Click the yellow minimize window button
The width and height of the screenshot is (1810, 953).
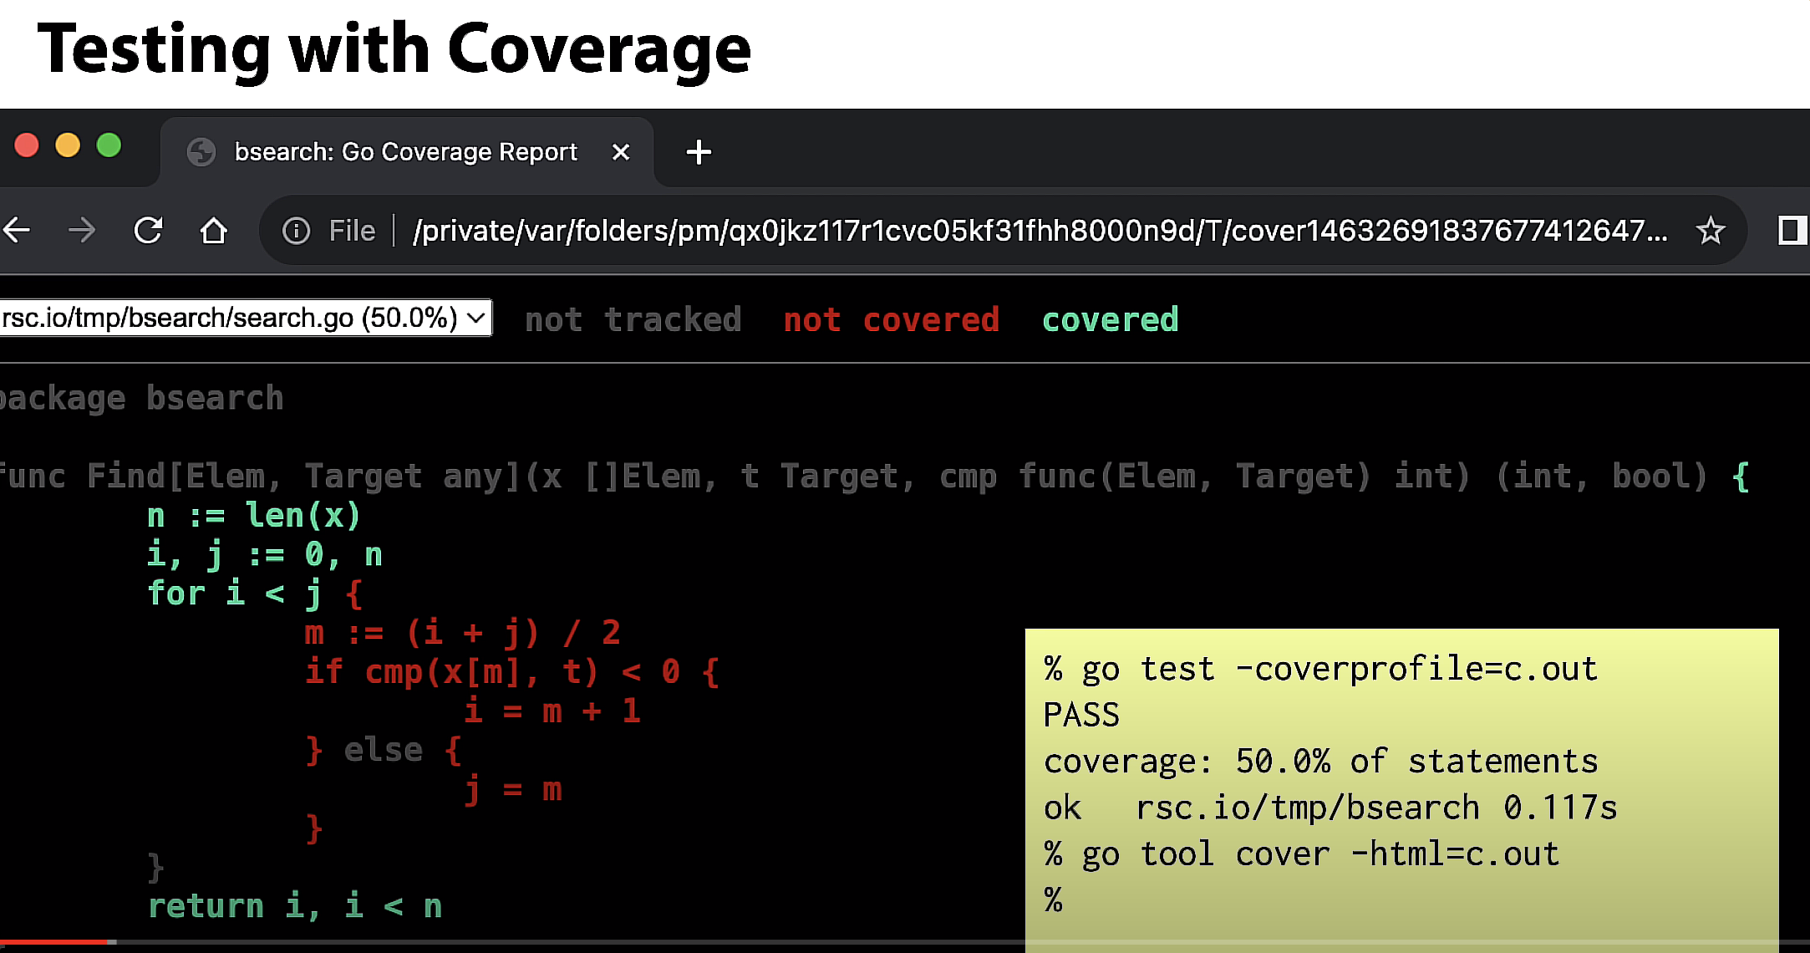pyautogui.click(x=68, y=145)
